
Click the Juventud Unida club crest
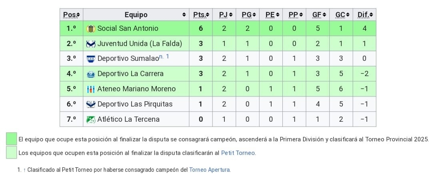coord(91,44)
